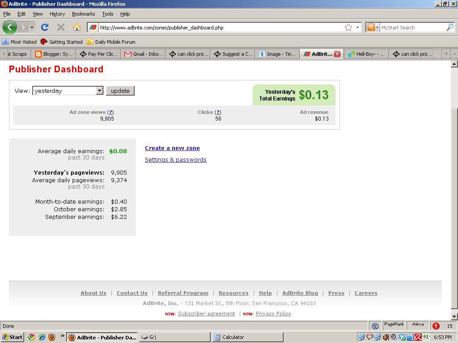Click the hL tray icon beside the clock
The height and width of the screenshot is (343, 458).
tap(426, 337)
